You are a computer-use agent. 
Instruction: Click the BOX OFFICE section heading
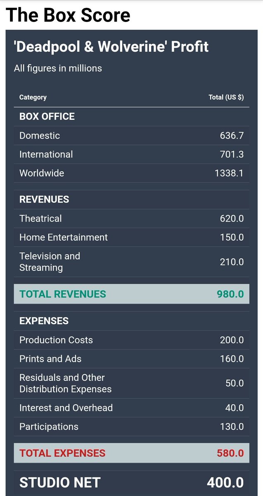tap(47, 117)
